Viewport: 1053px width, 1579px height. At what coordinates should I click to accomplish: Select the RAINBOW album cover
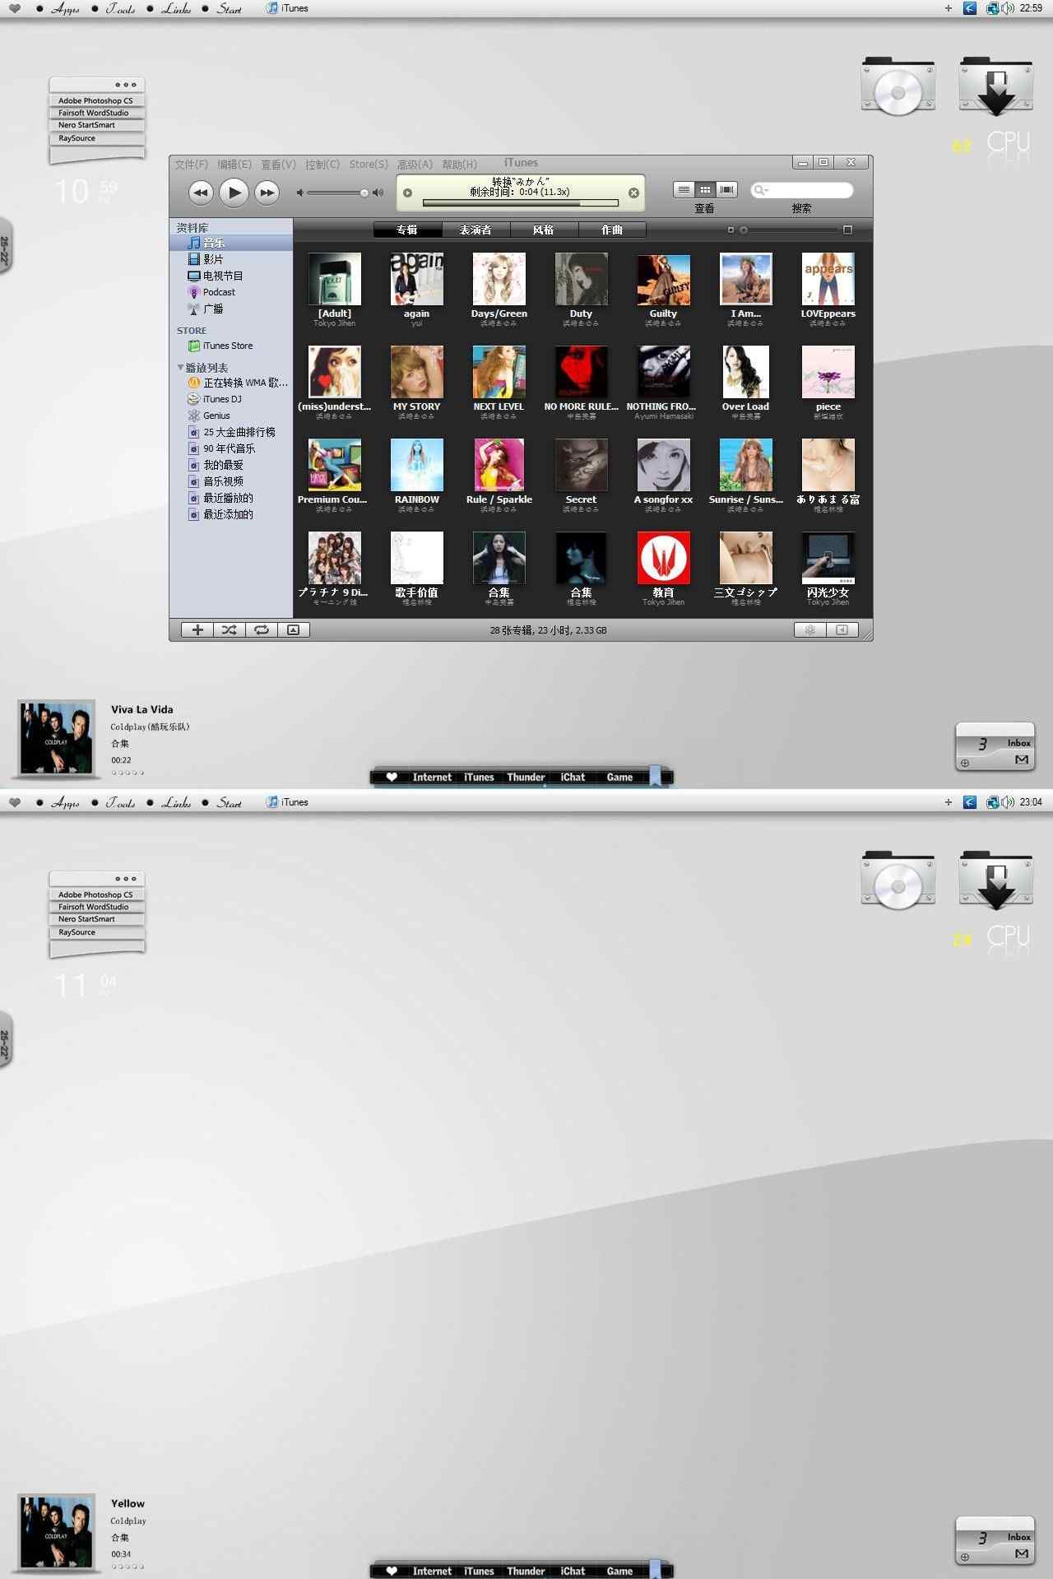417,465
